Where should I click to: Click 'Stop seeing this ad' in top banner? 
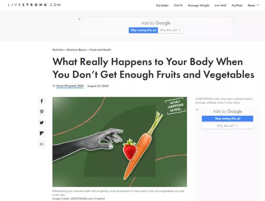pos(143,30)
